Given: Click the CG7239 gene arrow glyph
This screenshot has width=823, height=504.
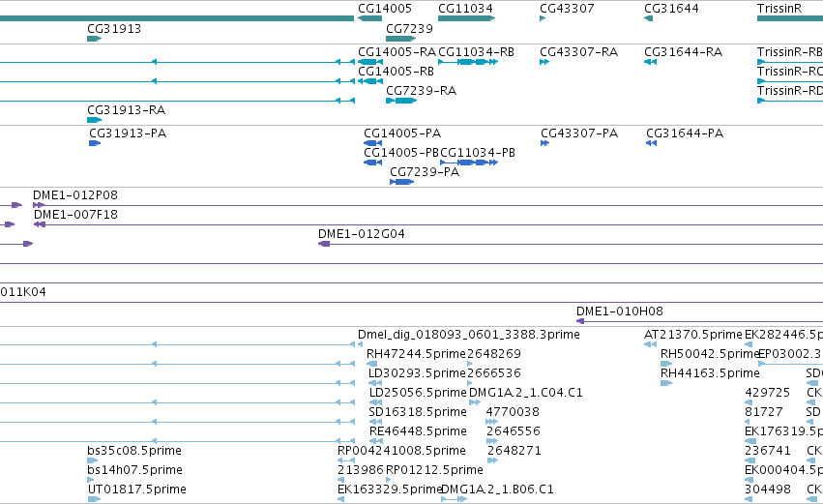Looking at the screenshot, I should click(x=401, y=39).
